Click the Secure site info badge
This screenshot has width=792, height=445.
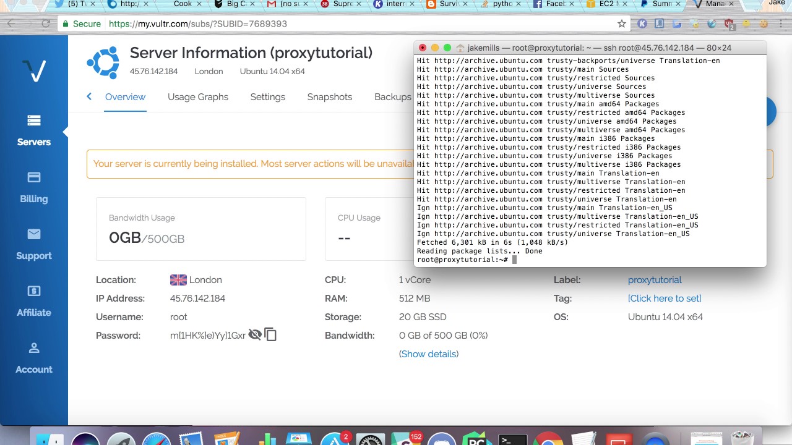81,24
